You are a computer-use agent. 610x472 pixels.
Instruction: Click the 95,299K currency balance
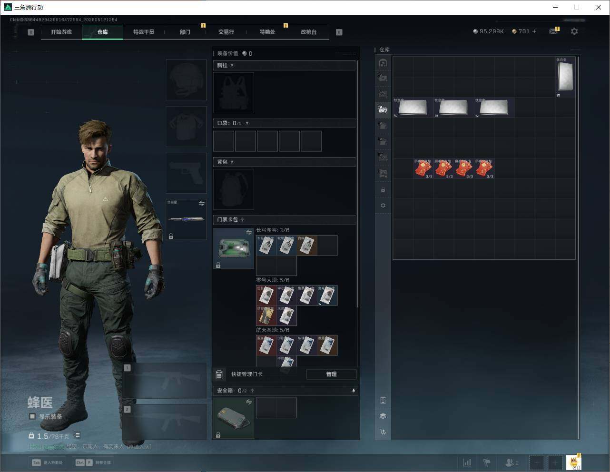pos(489,31)
